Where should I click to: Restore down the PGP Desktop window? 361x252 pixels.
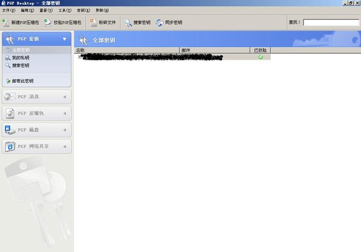pyautogui.click(x=351, y=3)
